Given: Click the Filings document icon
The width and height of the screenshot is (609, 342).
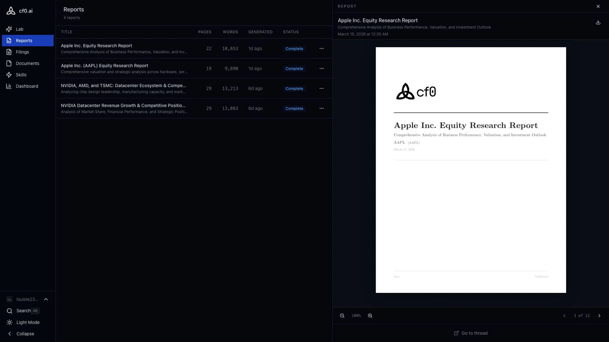Looking at the screenshot, I should [9, 52].
